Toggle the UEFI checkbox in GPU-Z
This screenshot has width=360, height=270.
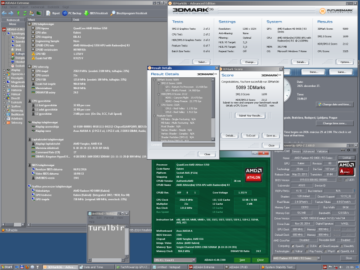pyautogui.click(x=346, y=179)
